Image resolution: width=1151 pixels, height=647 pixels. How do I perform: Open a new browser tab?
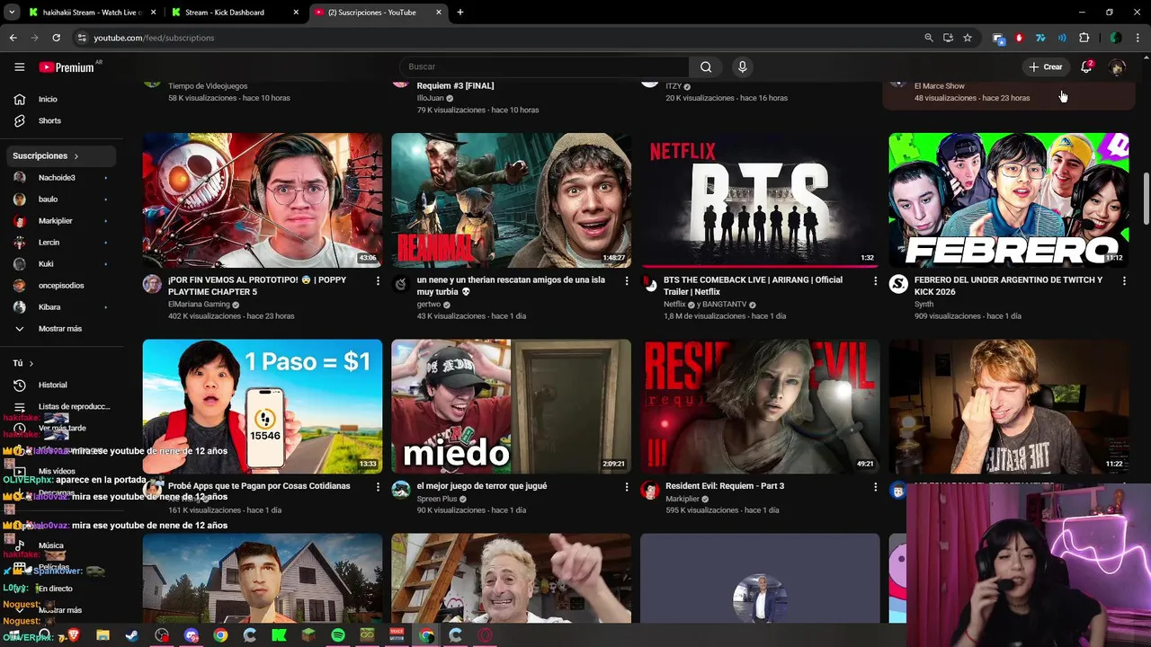pos(460,13)
